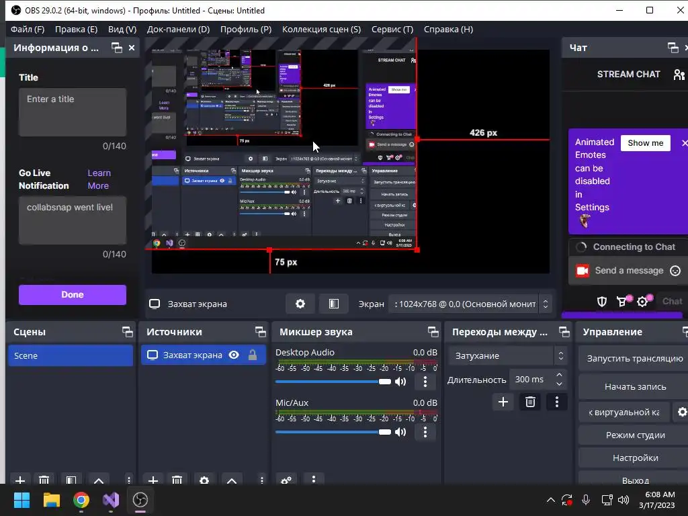Screen dimensions: 688x516
Task: Open community users icon in Stream Chat
Action: (679, 75)
